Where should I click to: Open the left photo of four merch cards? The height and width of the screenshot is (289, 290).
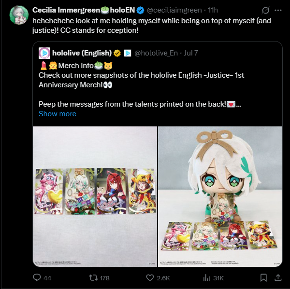point(95,196)
